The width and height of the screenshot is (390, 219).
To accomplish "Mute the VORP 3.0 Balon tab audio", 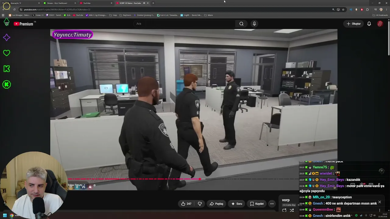I will 144,3.
